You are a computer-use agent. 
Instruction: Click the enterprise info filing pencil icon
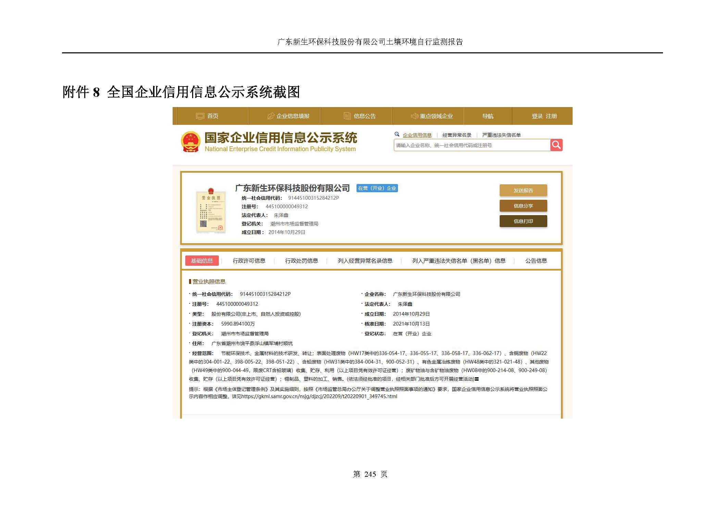click(271, 116)
